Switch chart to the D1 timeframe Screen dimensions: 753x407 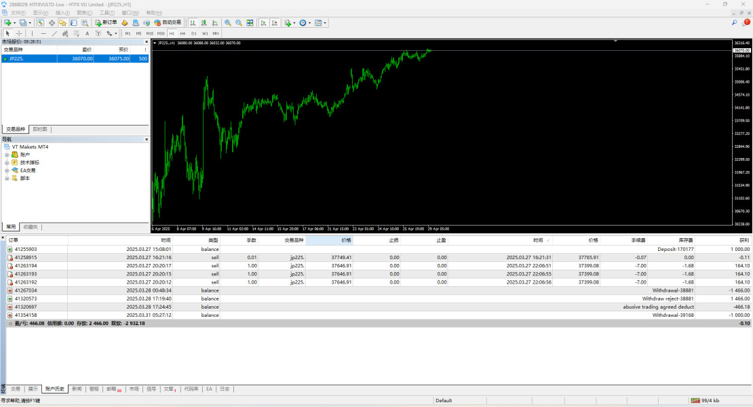[193, 33]
